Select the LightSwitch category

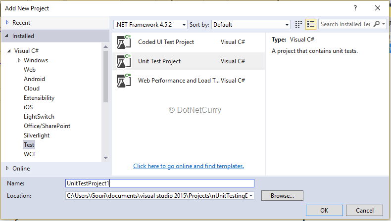(39, 117)
